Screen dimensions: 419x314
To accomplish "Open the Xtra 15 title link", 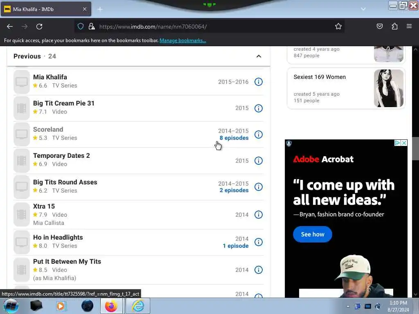I will coord(44,206).
